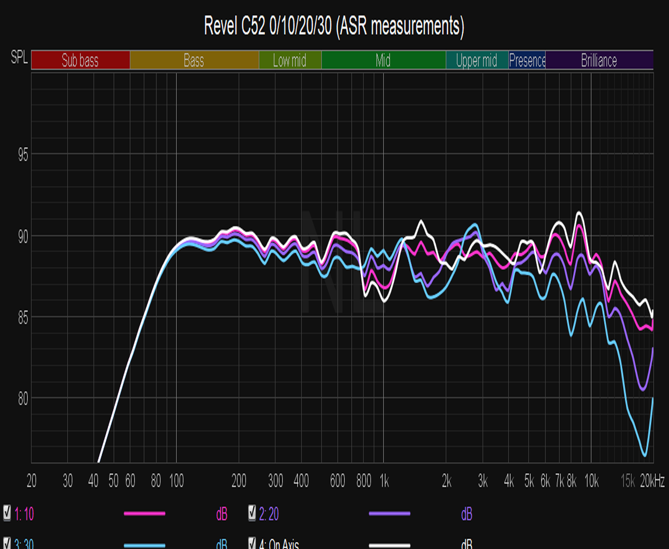Click the 20kHz frequency axis label
Image resolution: width=669 pixels, height=549 pixels.
click(652, 481)
